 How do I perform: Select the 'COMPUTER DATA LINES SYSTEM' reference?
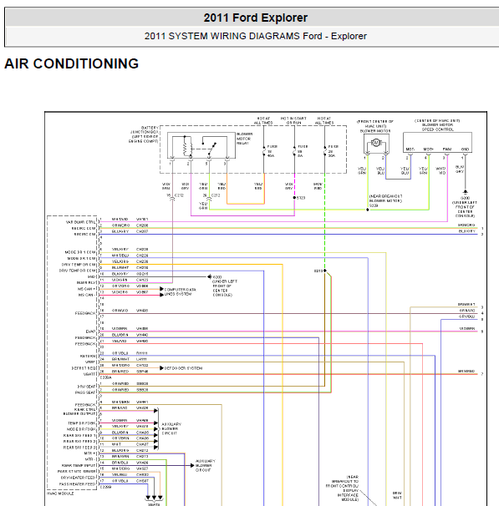point(180,291)
